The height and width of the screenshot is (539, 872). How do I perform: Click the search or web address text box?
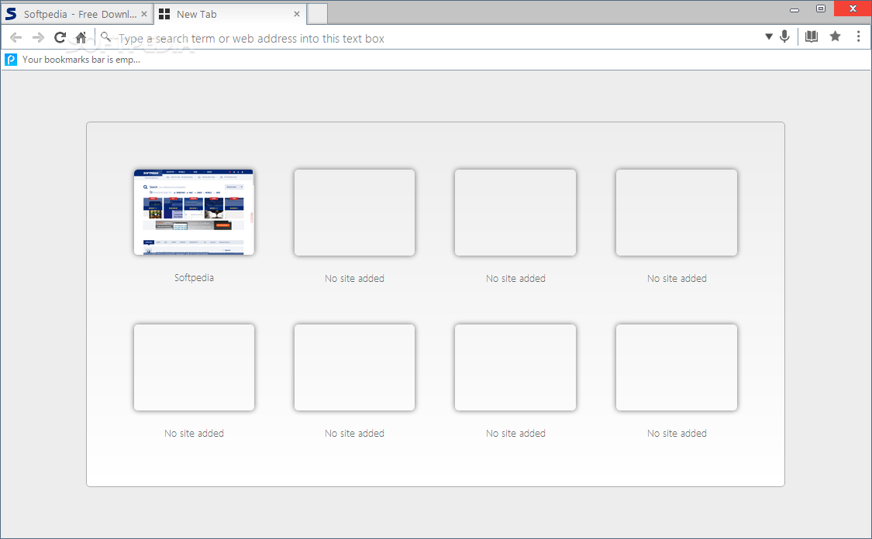[434, 38]
